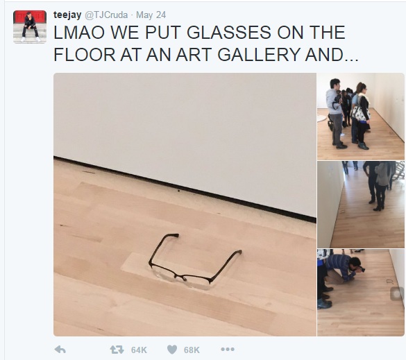Like the tweet with the heart icon
Viewport: 406px width, 360px height.
(x=172, y=350)
